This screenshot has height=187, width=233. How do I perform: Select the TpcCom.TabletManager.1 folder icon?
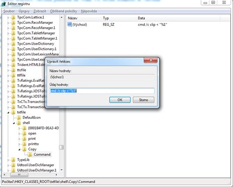click(x=13, y=39)
